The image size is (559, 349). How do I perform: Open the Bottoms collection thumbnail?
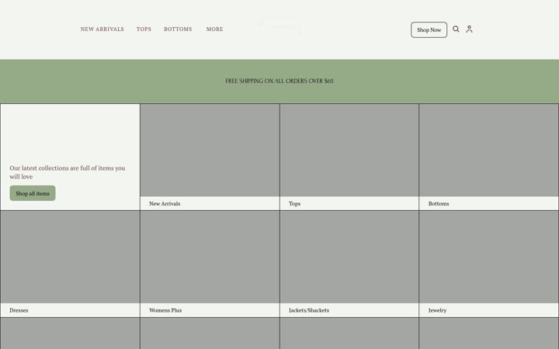[x=489, y=150]
